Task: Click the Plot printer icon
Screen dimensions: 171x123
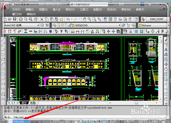Action: point(21,19)
